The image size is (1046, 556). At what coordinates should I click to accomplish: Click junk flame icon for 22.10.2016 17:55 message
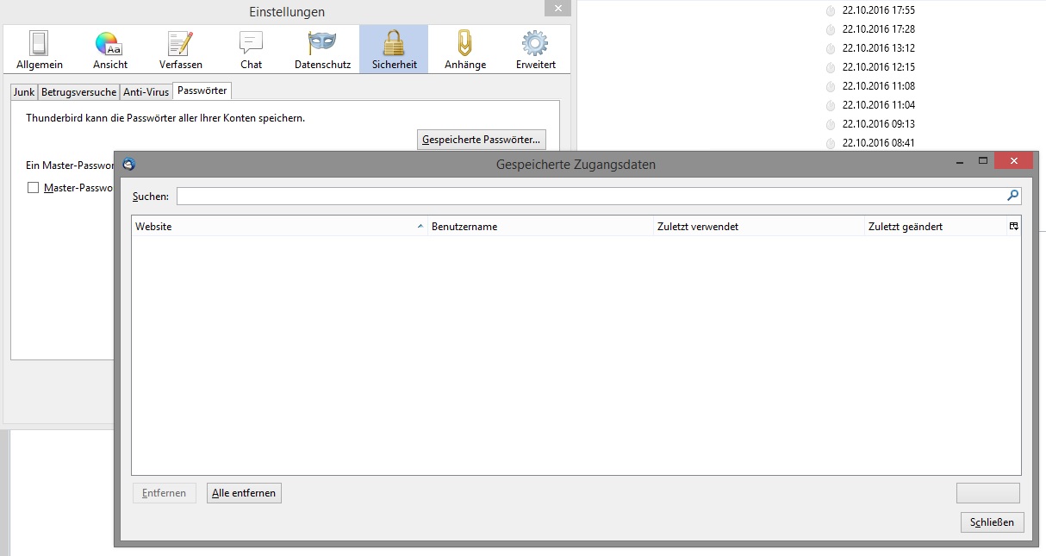click(831, 11)
